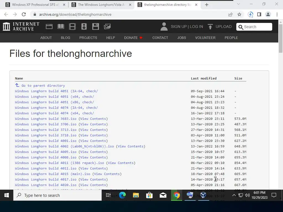
Task: Reload the page
Action: coord(24,14)
